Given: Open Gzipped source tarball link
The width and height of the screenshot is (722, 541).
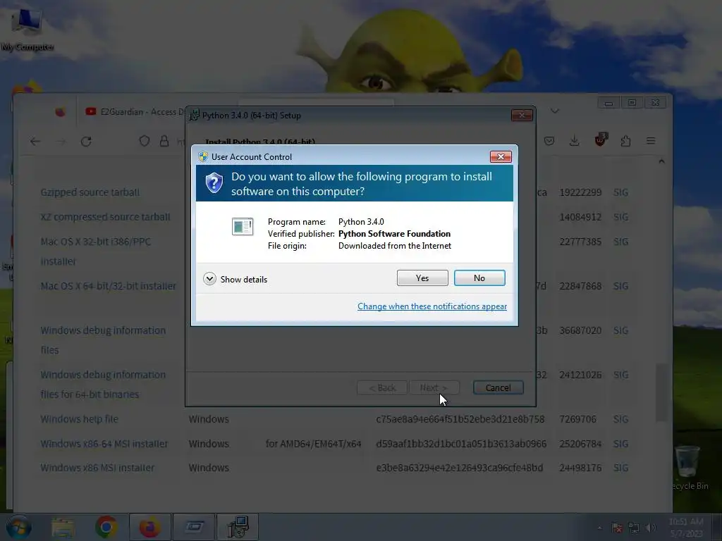Looking at the screenshot, I should pos(90,192).
